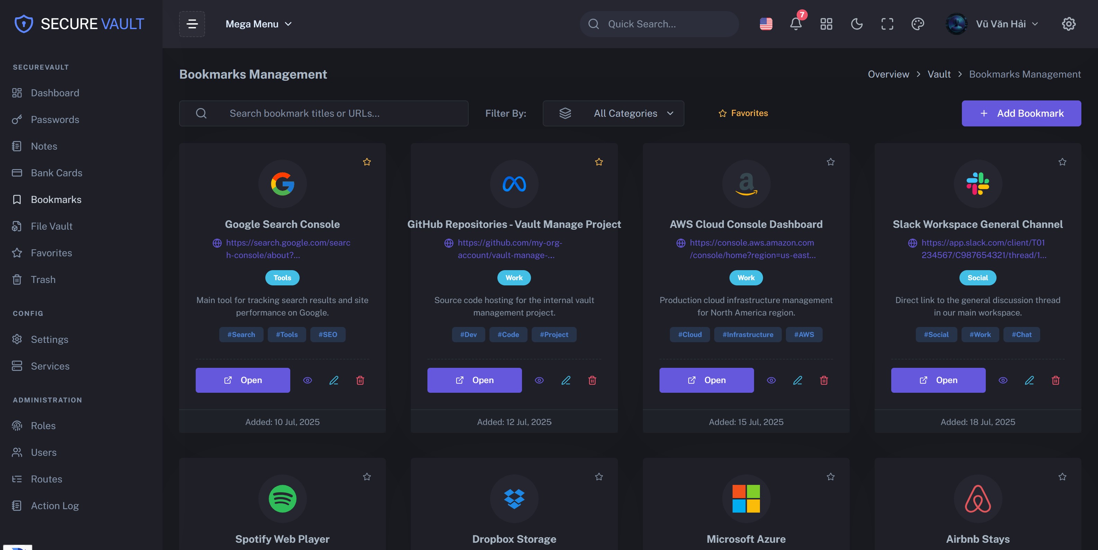Screen dimensions: 1098x550
Task: Click the Dropbox logo icon
Action: (x=514, y=498)
